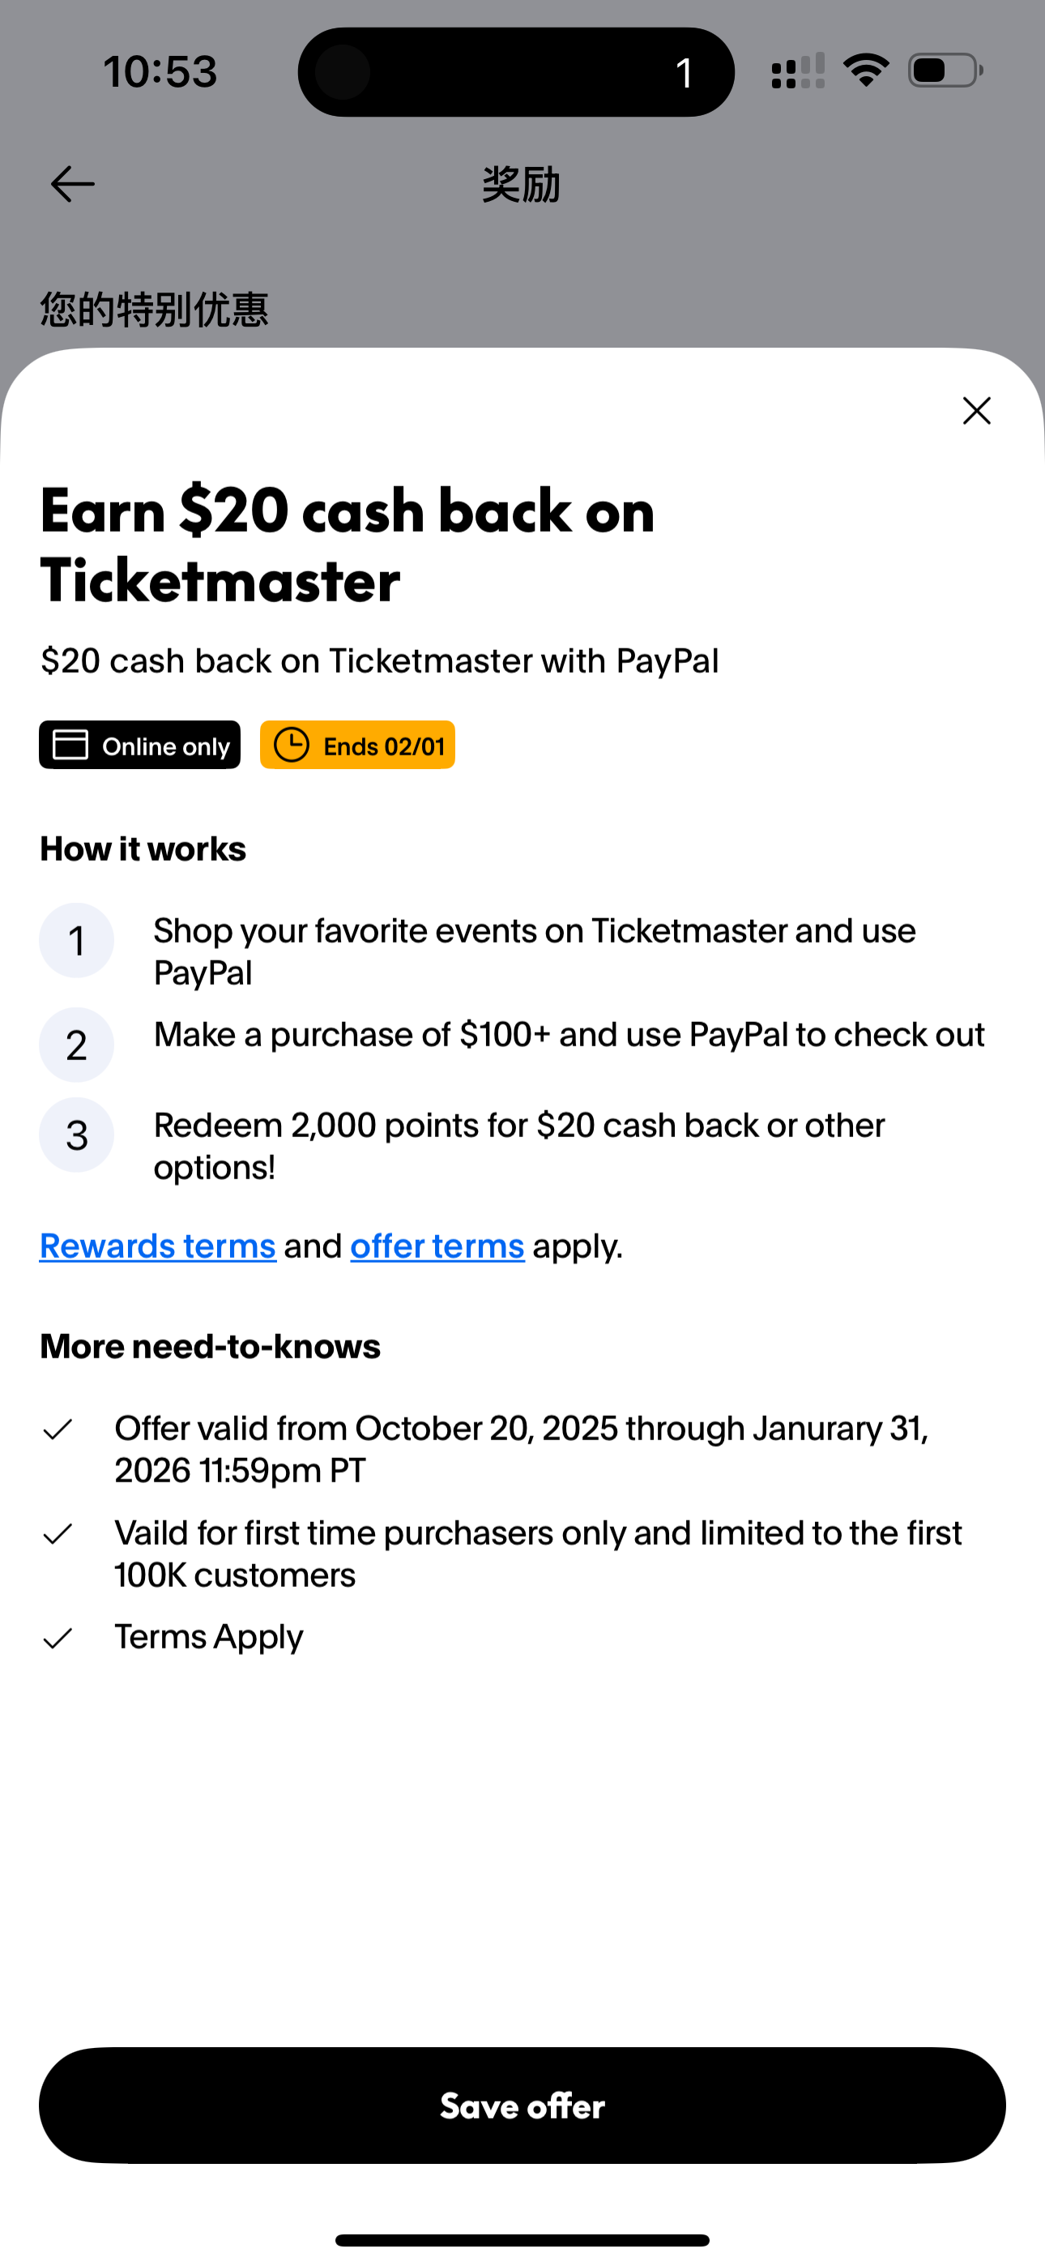Open the Rewards terms link
This screenshot has height=2266, width=1045.
coord(158,1246)
